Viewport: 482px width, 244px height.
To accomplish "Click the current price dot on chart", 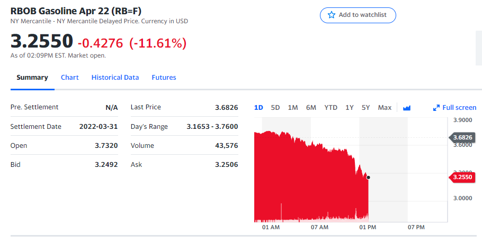I will pyautogui.click(x=368, y=177).
